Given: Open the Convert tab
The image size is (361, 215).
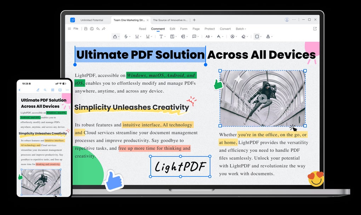Looking at the screenshot, I should click(225, 29).
